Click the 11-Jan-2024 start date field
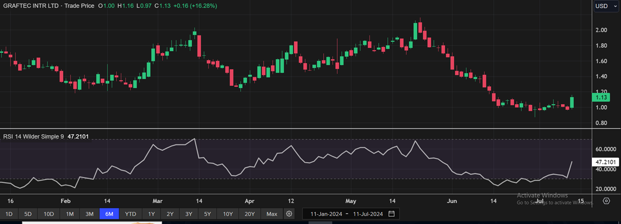Viewport: 621px width, 224px height. click(326, 214)
